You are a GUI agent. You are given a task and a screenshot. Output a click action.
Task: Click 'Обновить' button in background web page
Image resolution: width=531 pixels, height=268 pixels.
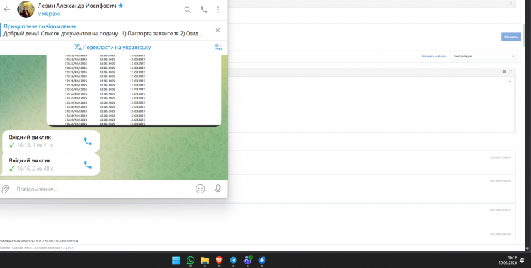(x=511, y=37)
